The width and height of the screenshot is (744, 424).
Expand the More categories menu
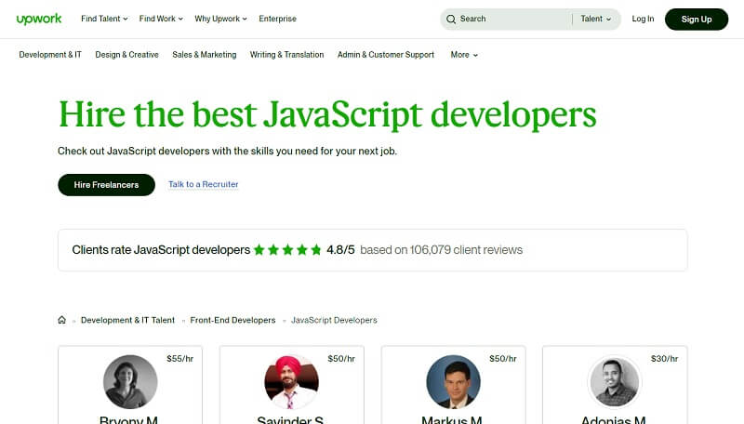464,55
